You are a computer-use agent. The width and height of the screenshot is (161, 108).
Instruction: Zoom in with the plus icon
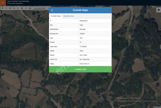point(2,8)
